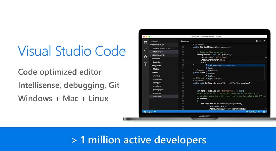
Task: Open package.json file
Action: pyautogui.click(x=158, y=90)
